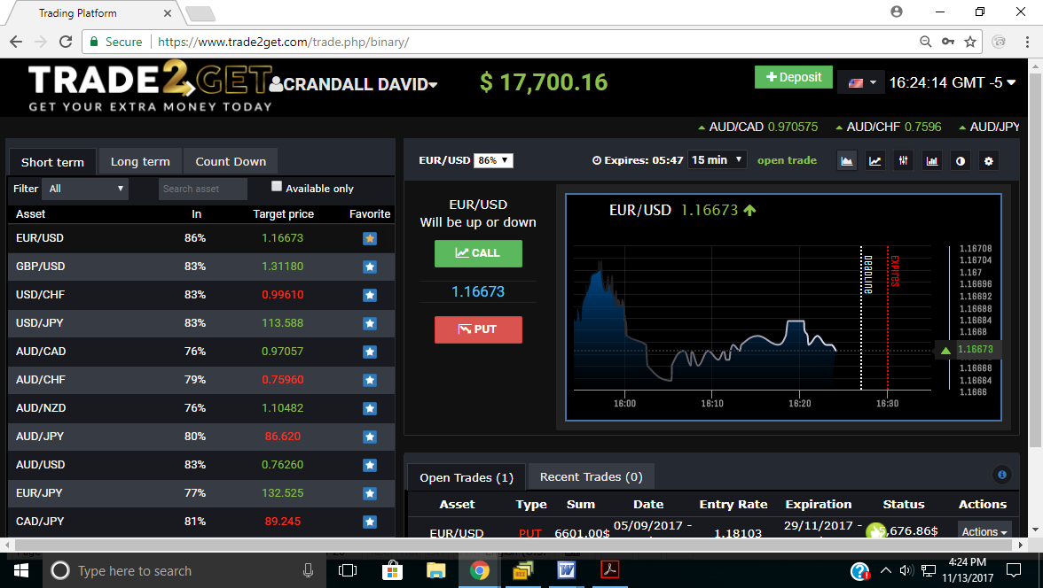Click the open trade link
Viewport: 1043px width, 588px height.
pos(787,160)
